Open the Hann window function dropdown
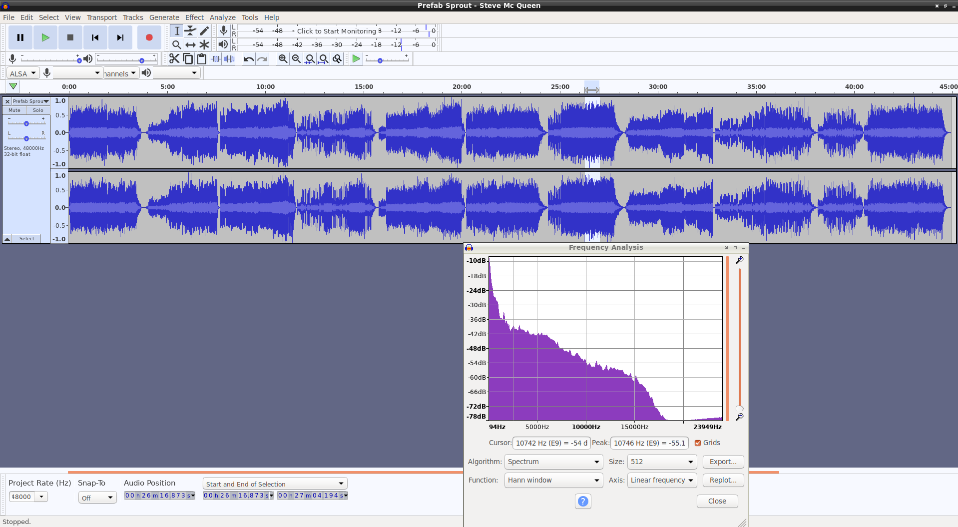958x527 pixels. pyautogui.click(x=553, y=481)
